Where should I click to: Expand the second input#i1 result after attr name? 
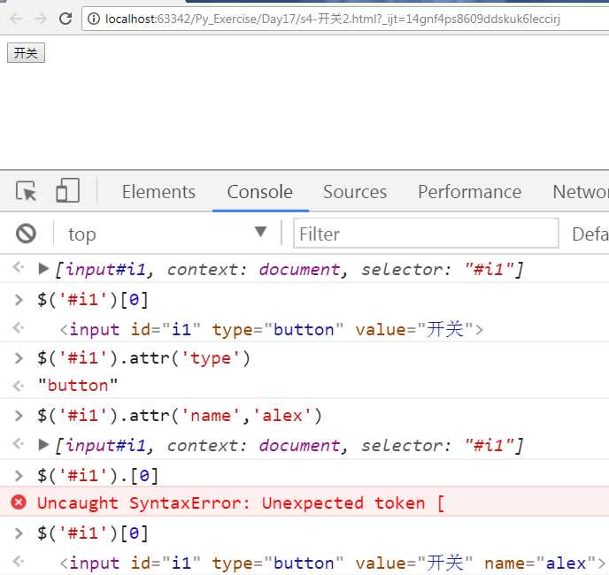43,444
